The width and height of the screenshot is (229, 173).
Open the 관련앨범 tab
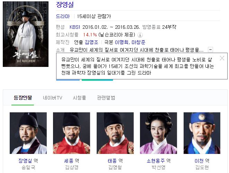[x=106, y=98]
